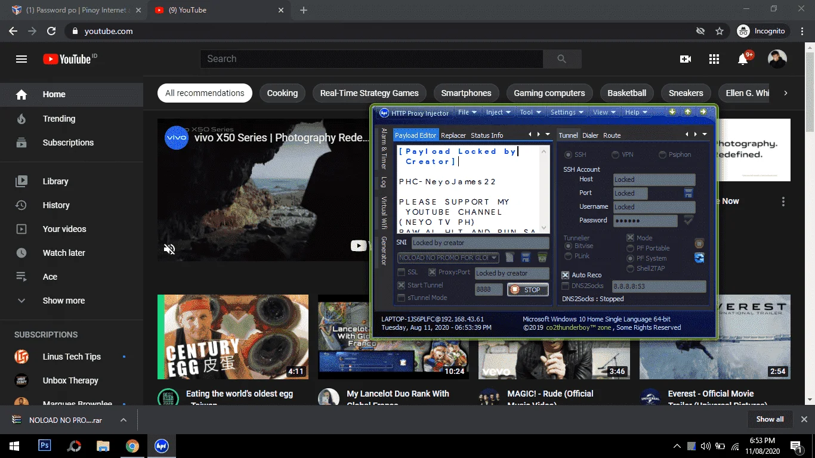Enable the DNS2Socks checkbox

(566, 286)
